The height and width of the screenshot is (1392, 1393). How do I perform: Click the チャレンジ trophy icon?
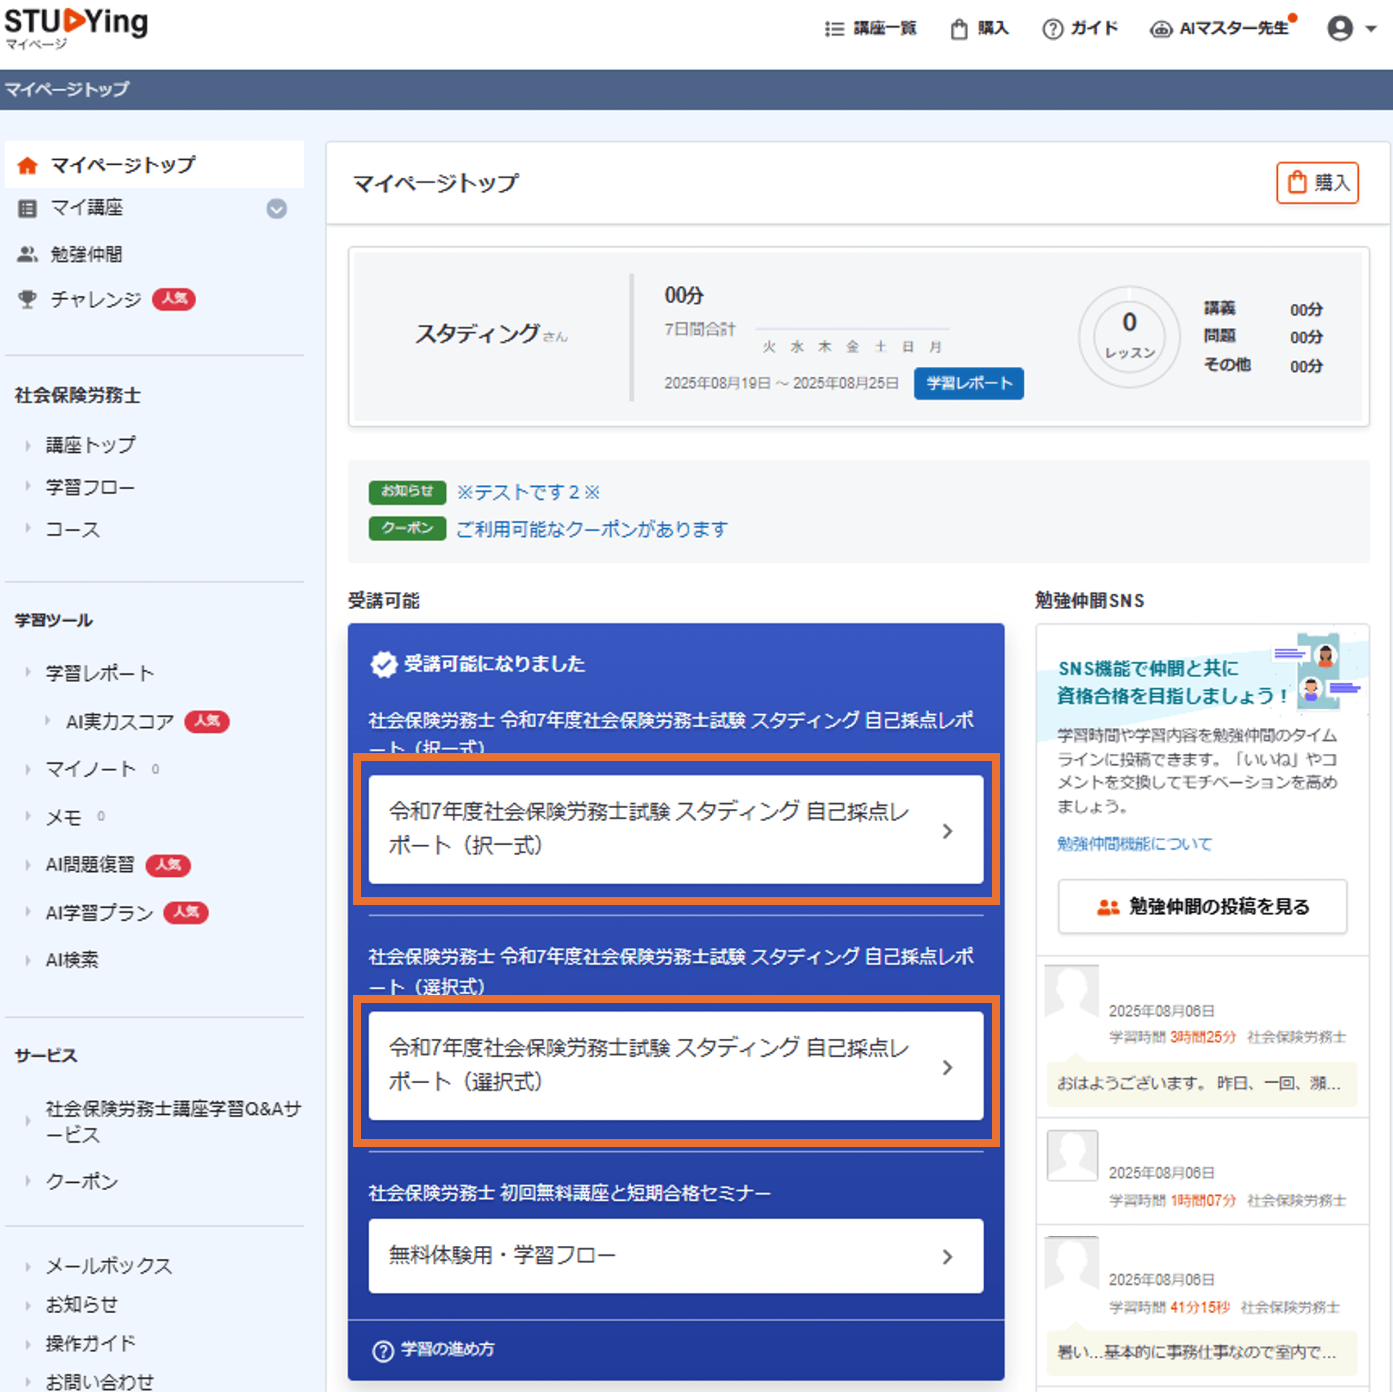(x=28, y=299)
